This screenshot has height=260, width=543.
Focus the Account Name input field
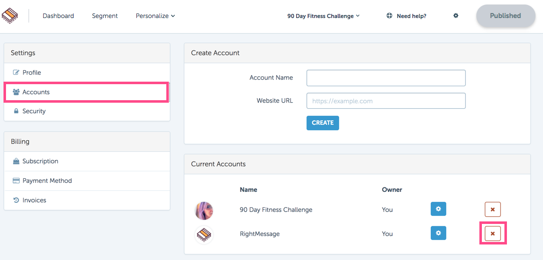(x=386, y=78)
